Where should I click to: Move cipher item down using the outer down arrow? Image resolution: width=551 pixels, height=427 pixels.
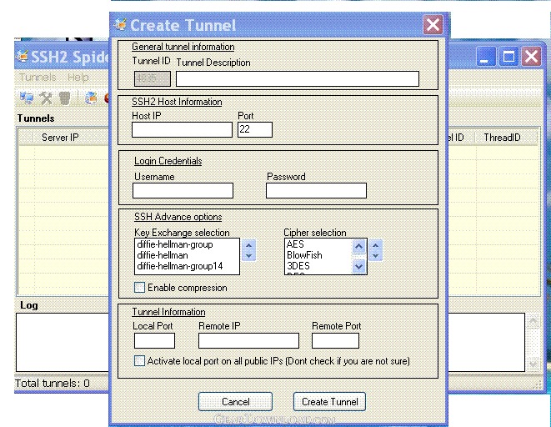coord(375,255)
